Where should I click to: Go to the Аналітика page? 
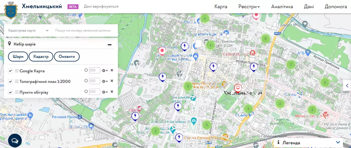point(282,7)
